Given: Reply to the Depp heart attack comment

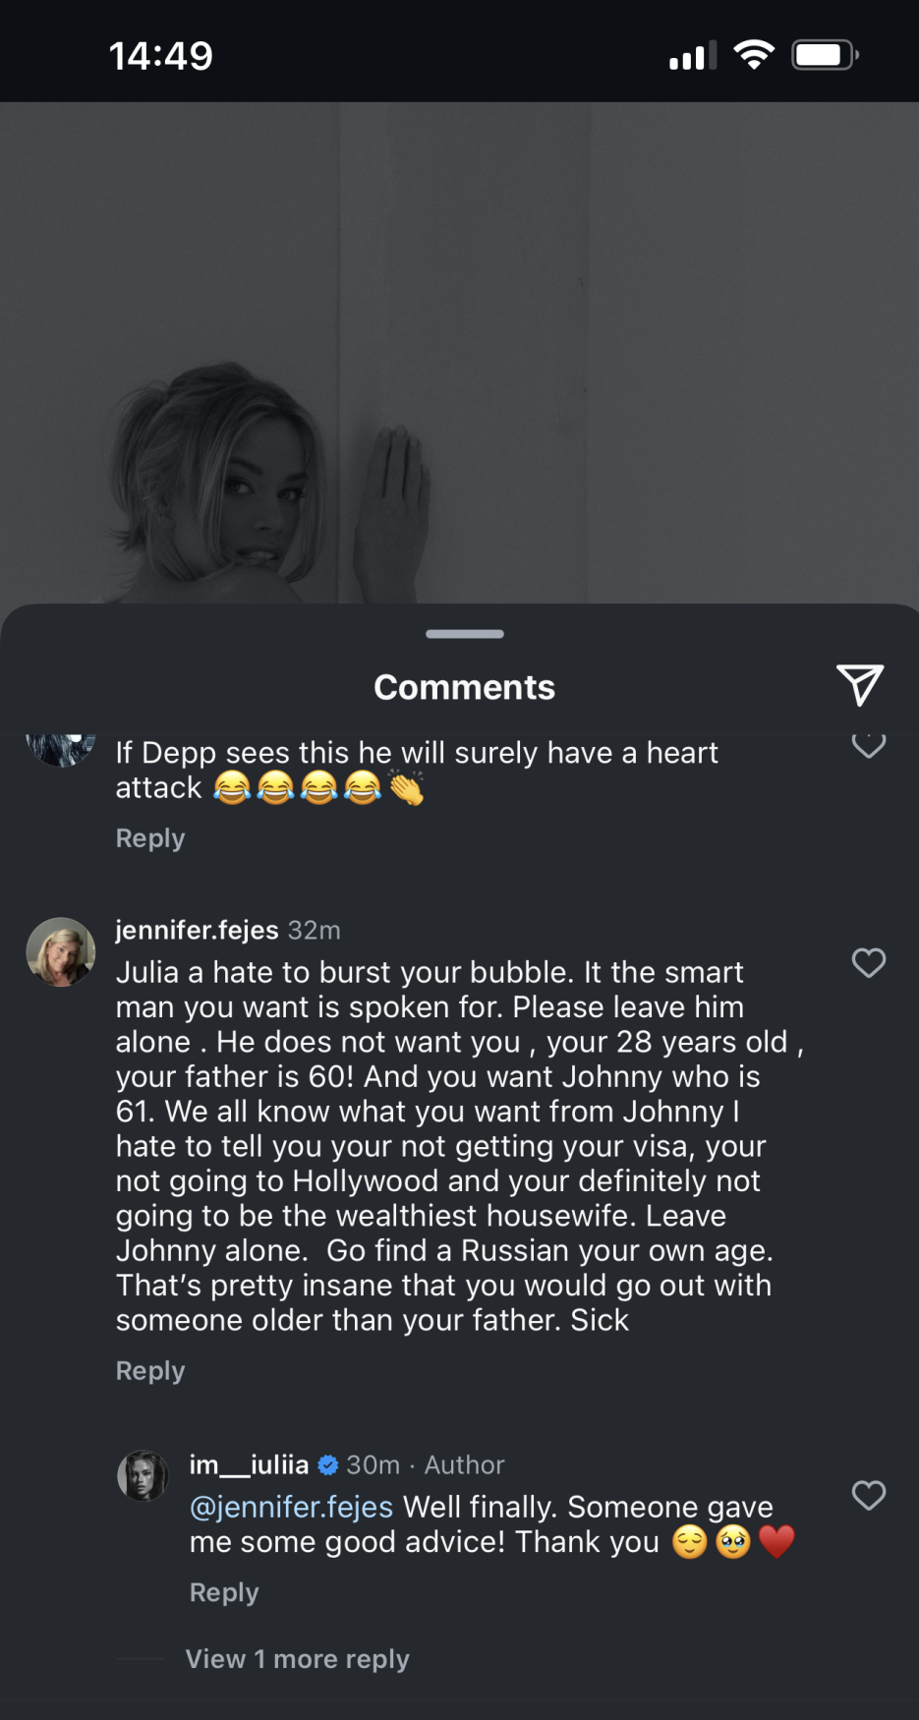Looking at the screenshot, I should (150, 838).
